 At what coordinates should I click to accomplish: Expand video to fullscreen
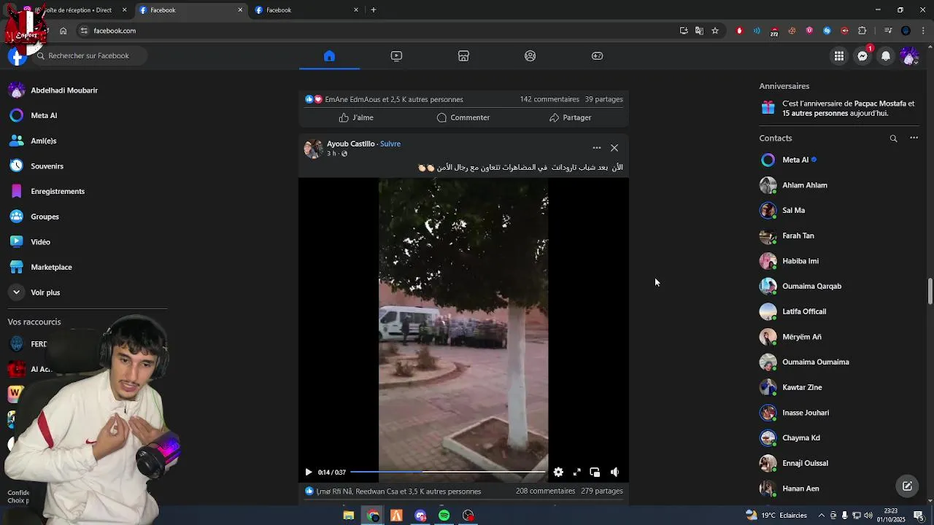(x=576, y=472)
